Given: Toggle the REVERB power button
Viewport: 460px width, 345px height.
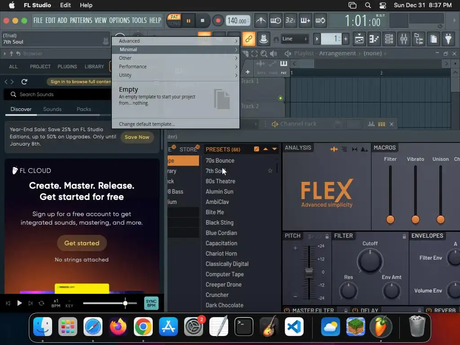Looking at the screenshot, I should click(x=429, y=310).
